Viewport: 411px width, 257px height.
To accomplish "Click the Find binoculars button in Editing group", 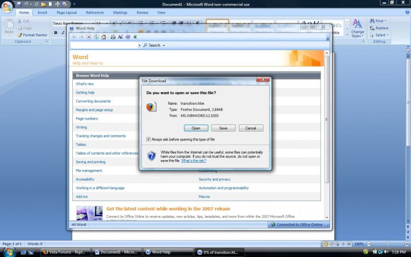I will 378,21.
